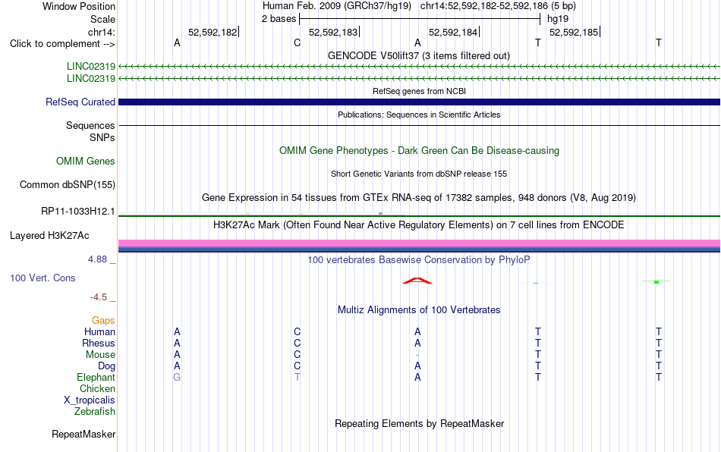Click the 100 Vert. Cons label

click(x=43, y=278)
